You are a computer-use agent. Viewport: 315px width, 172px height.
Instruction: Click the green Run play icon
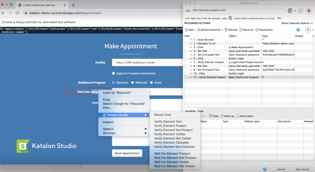click(308, 30)
